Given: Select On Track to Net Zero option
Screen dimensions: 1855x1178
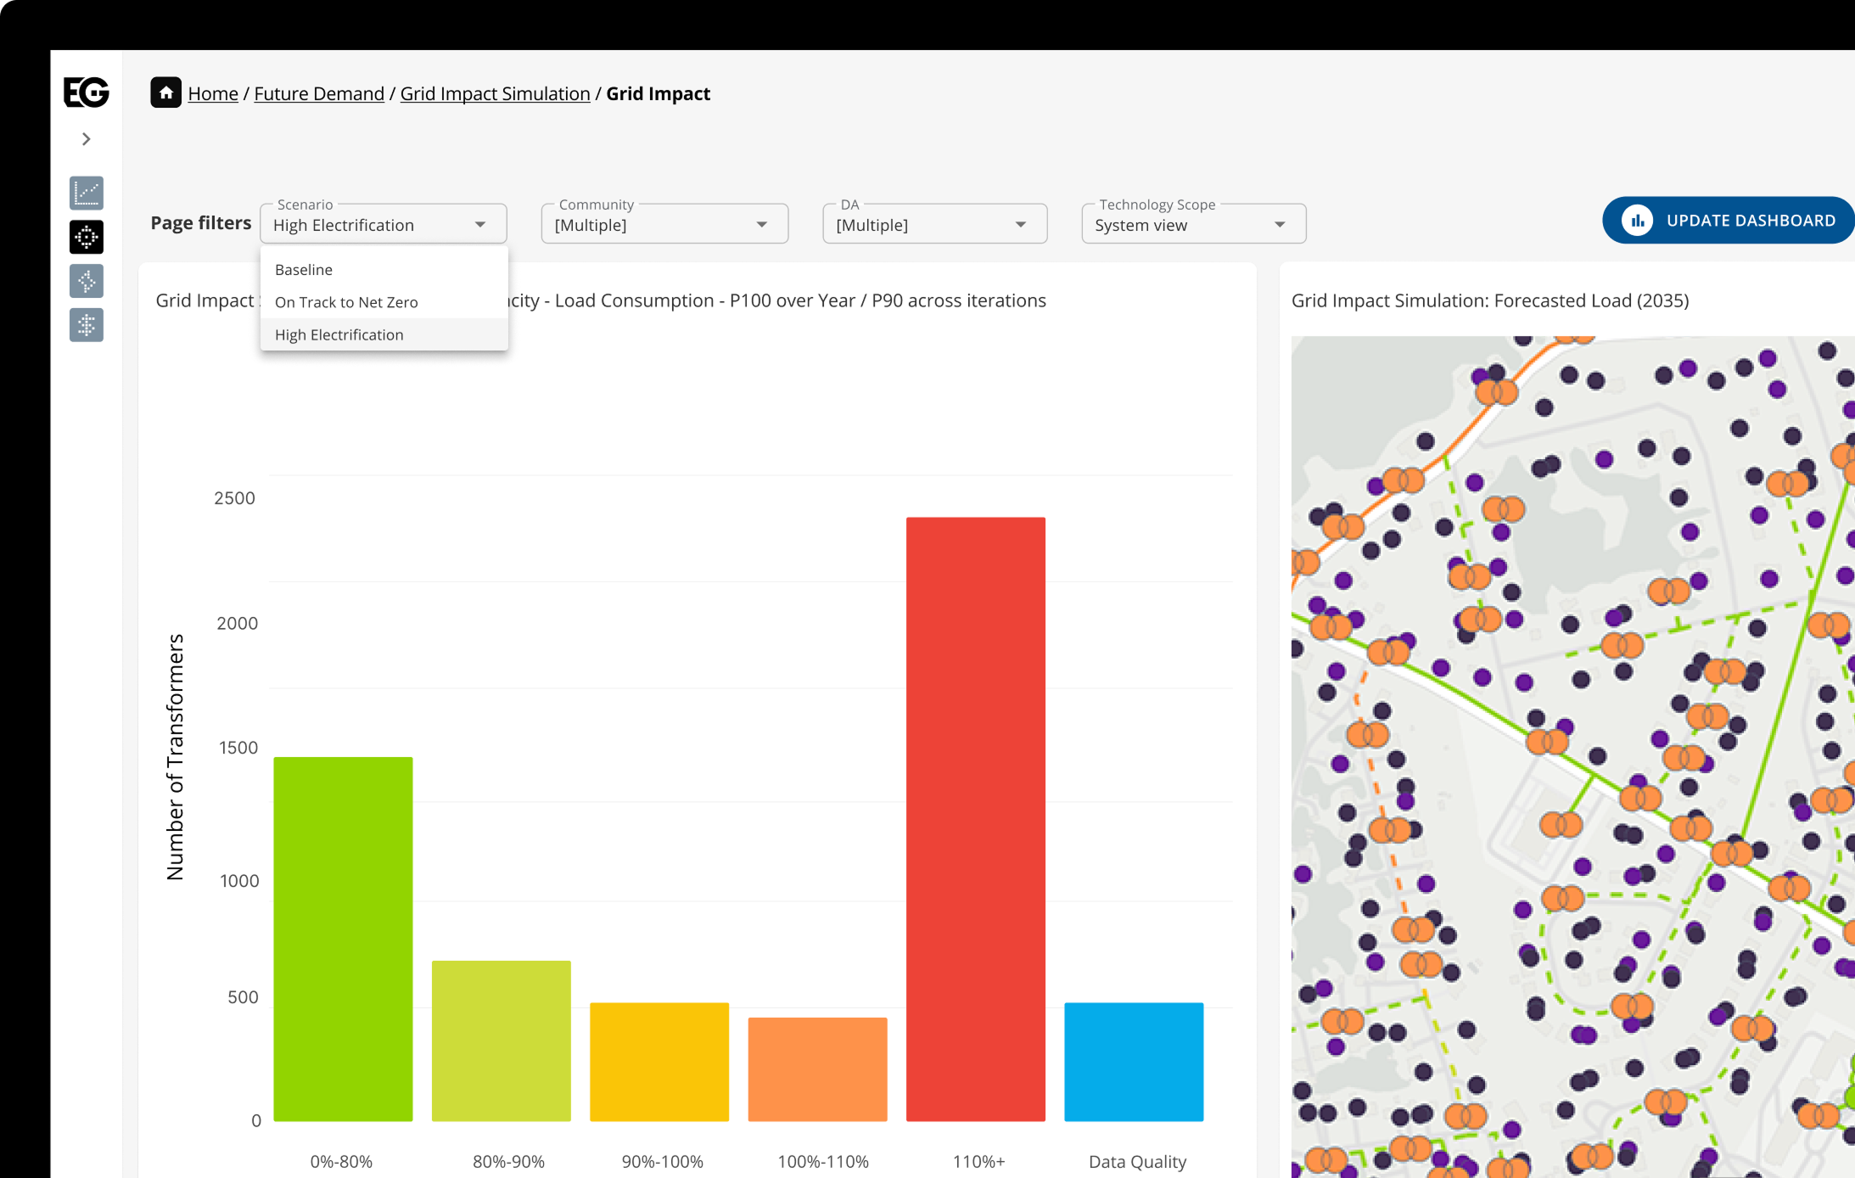Looking at the screenshot, I should tap(384, 302).
